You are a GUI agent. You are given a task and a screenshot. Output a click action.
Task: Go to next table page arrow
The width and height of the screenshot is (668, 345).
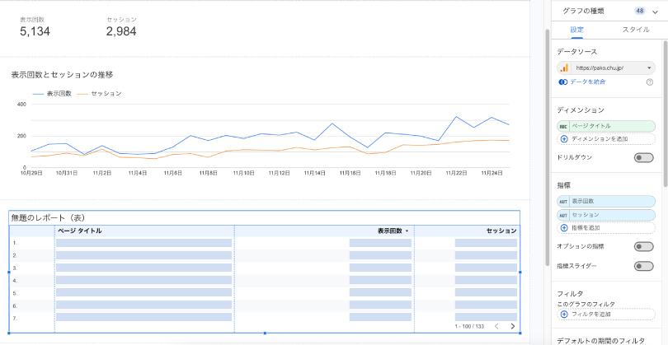(513, 327)
